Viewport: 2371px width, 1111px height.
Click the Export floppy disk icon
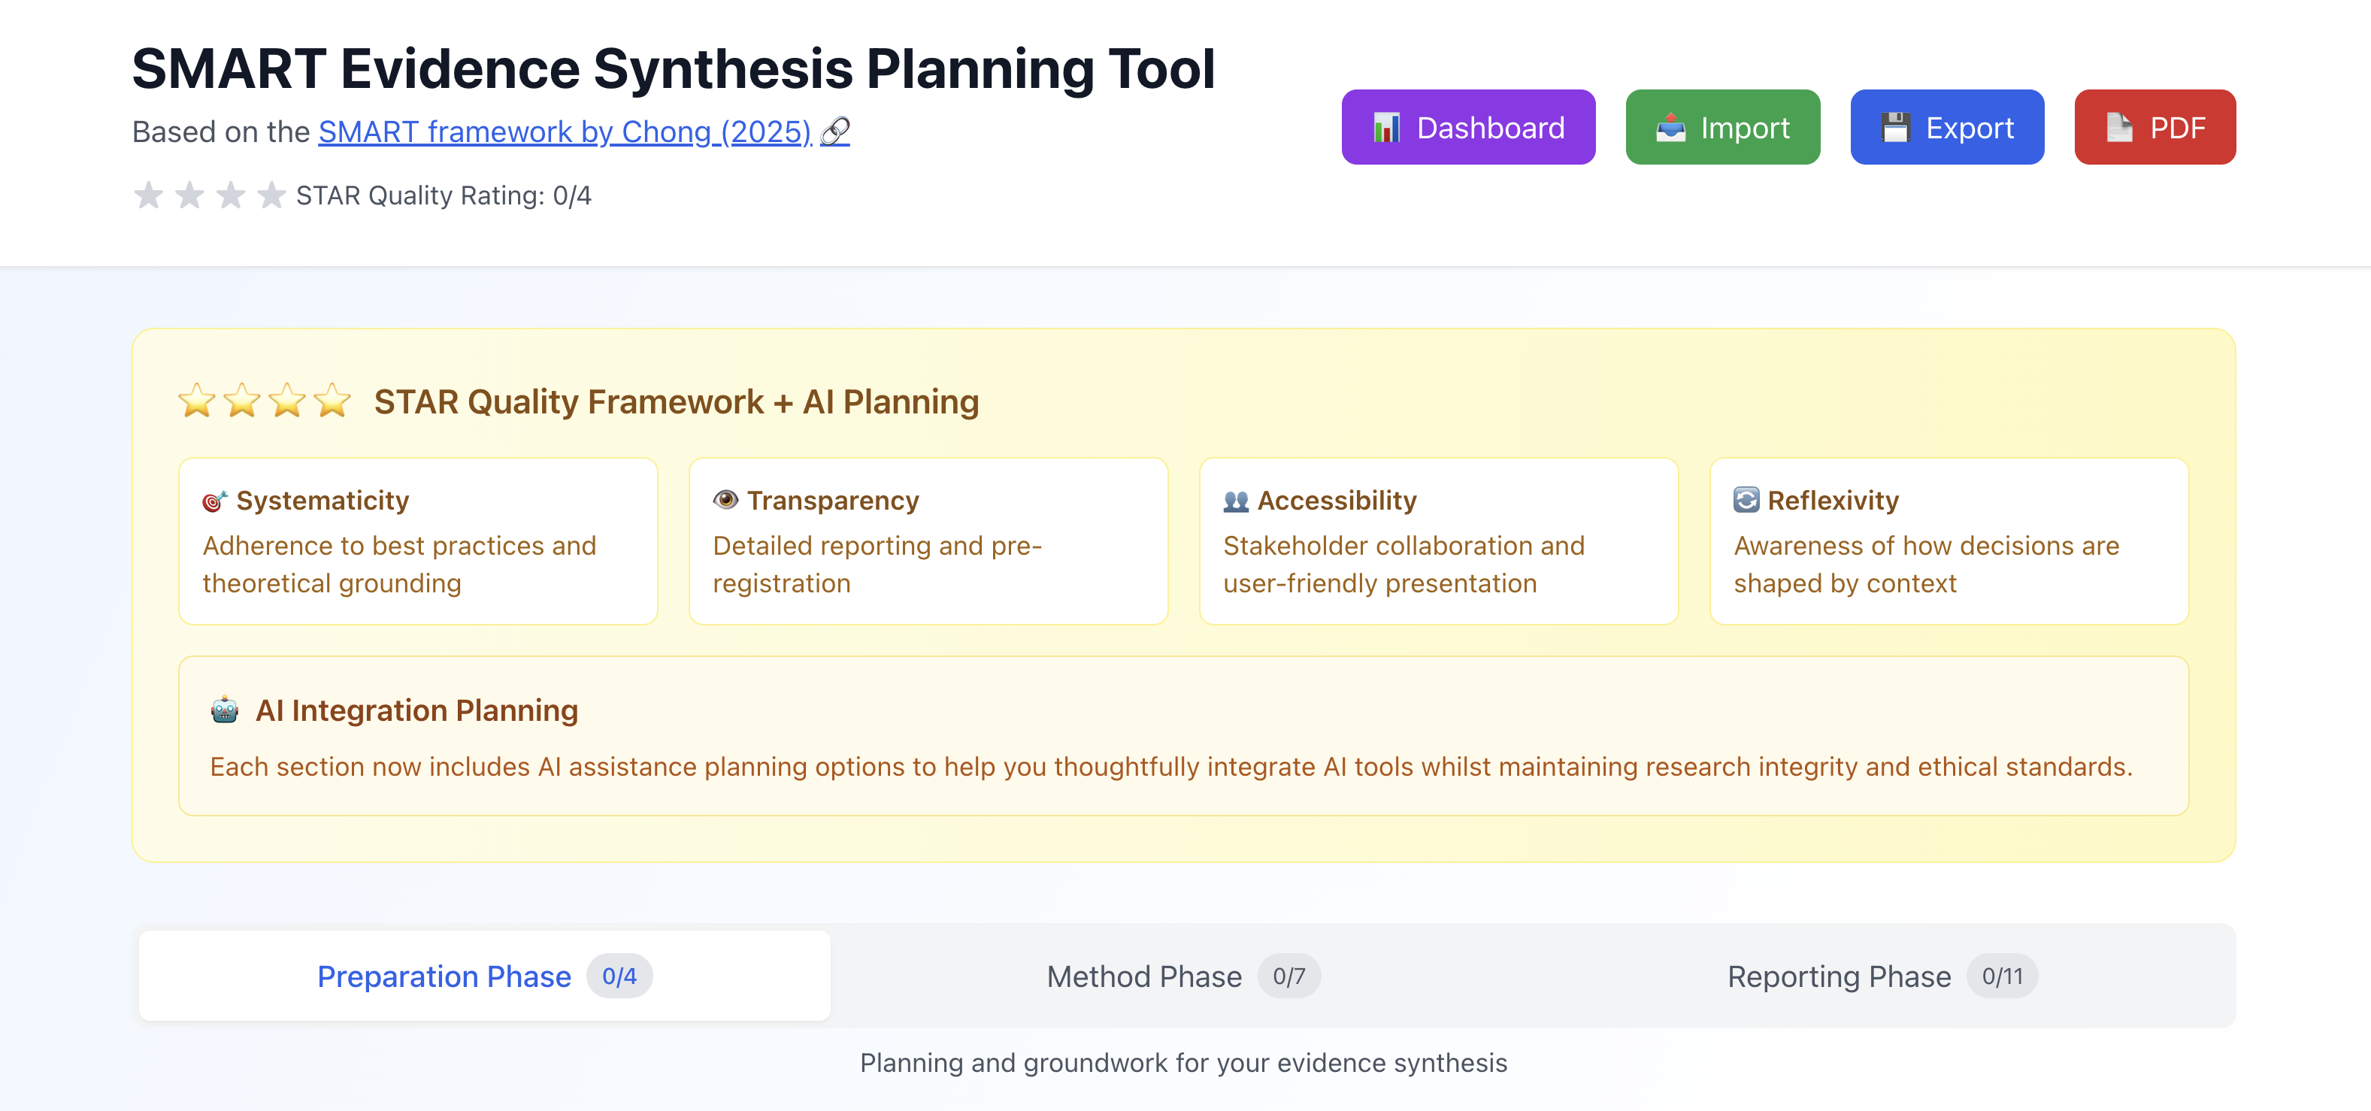coord(1896,127)
